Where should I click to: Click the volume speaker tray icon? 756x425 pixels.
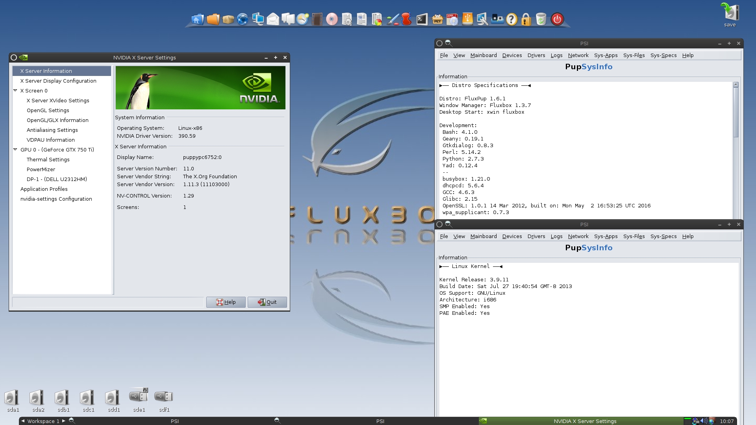coord(704,421)
